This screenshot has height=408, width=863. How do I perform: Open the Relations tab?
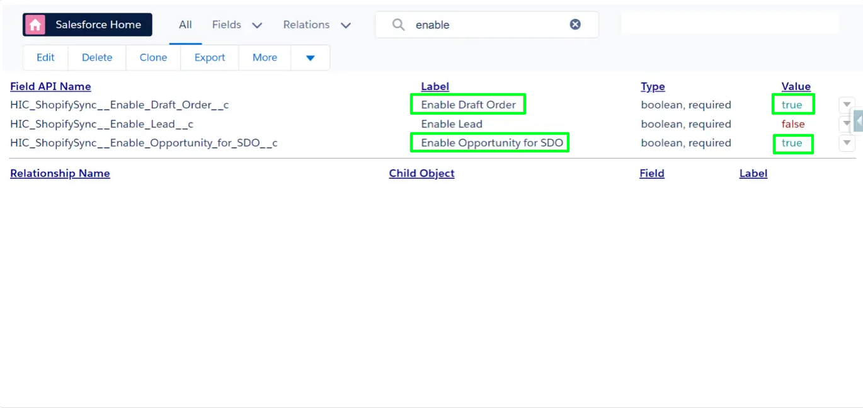pyautogui.click(x=306, y=25)
